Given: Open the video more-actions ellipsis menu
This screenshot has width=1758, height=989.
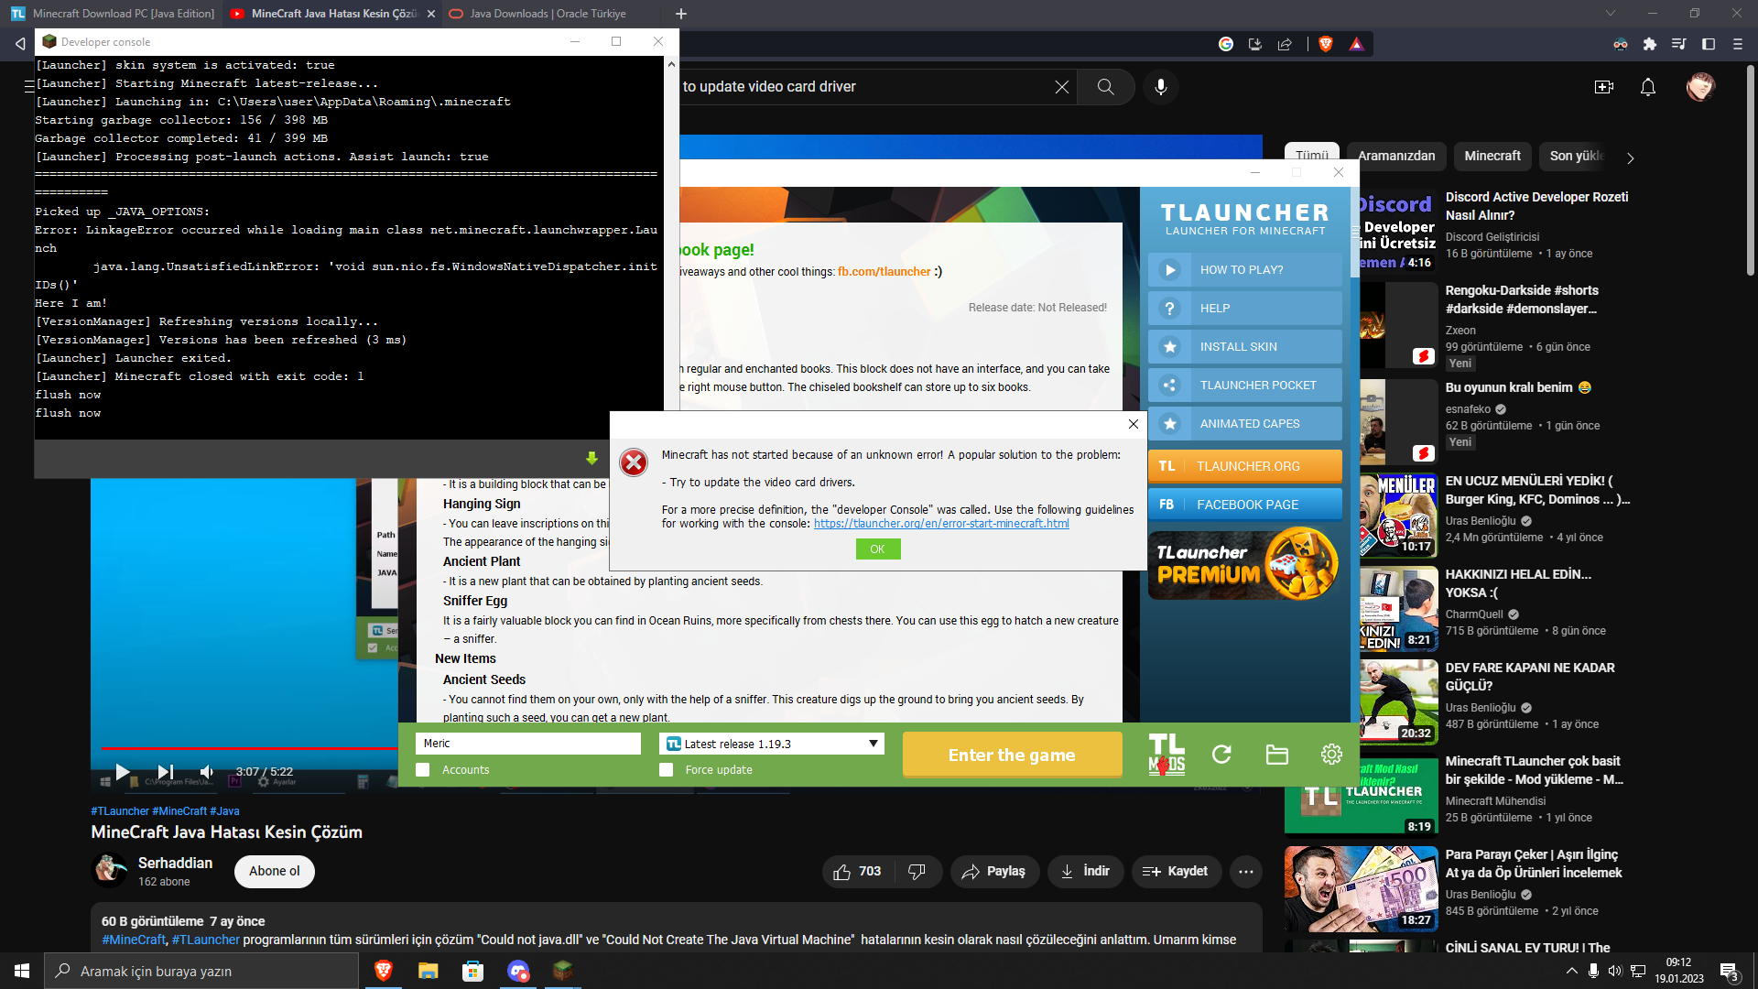Looking at the screenshot, I should click(x=1245, y=872).
